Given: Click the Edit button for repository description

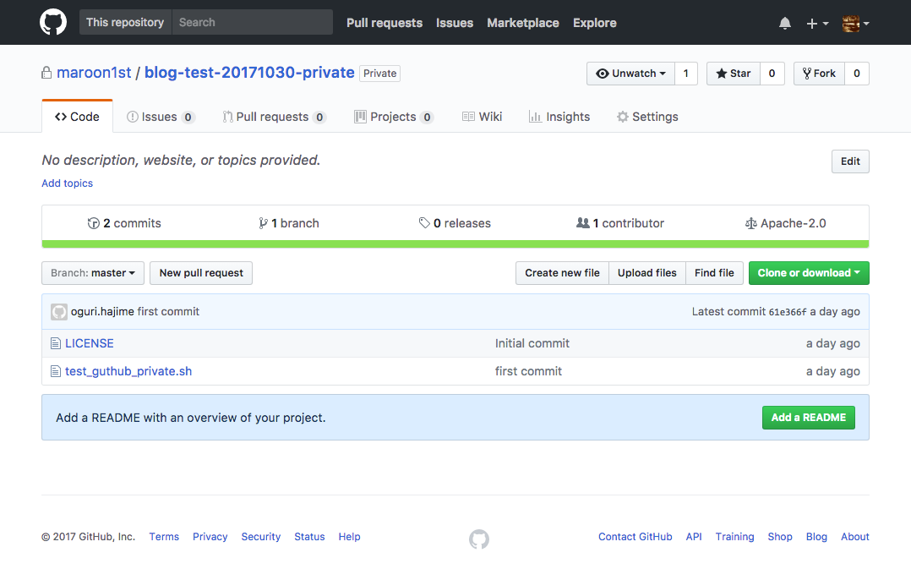Looking at the screenshot, I should point(849,161).
